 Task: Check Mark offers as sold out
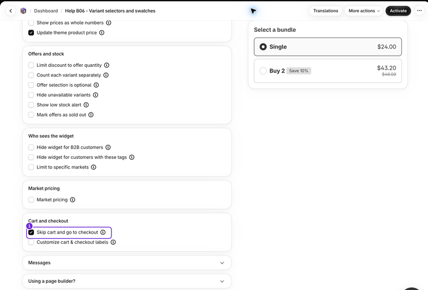[31, 115]
